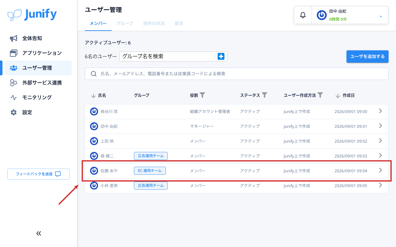Expand row chevron for 小林 里奈

[381, 185]
